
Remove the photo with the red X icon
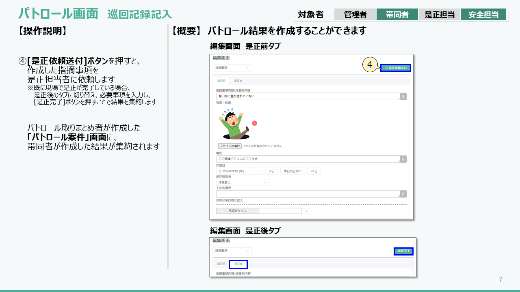point(254,123)
